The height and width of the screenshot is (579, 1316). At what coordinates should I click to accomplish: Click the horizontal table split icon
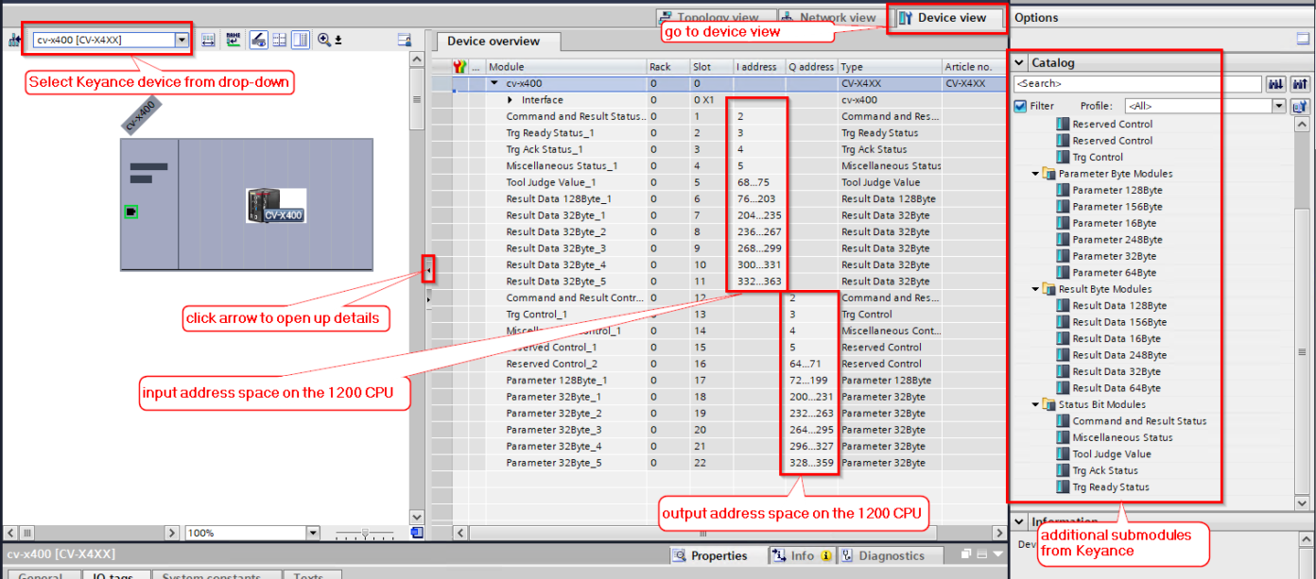click(x=279, y=40)
